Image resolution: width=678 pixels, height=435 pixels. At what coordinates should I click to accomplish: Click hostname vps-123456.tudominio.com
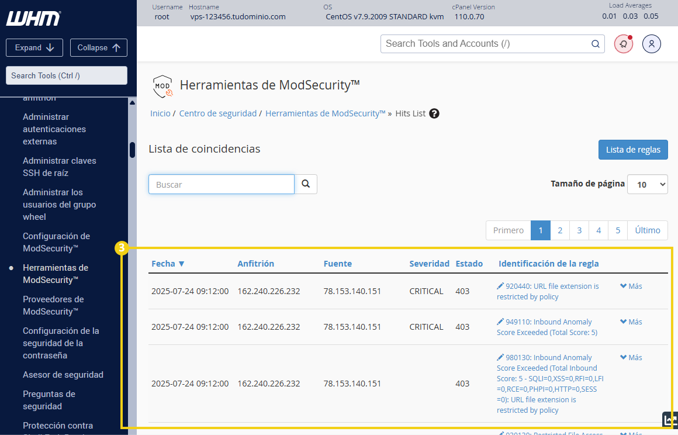pos(238,17)
